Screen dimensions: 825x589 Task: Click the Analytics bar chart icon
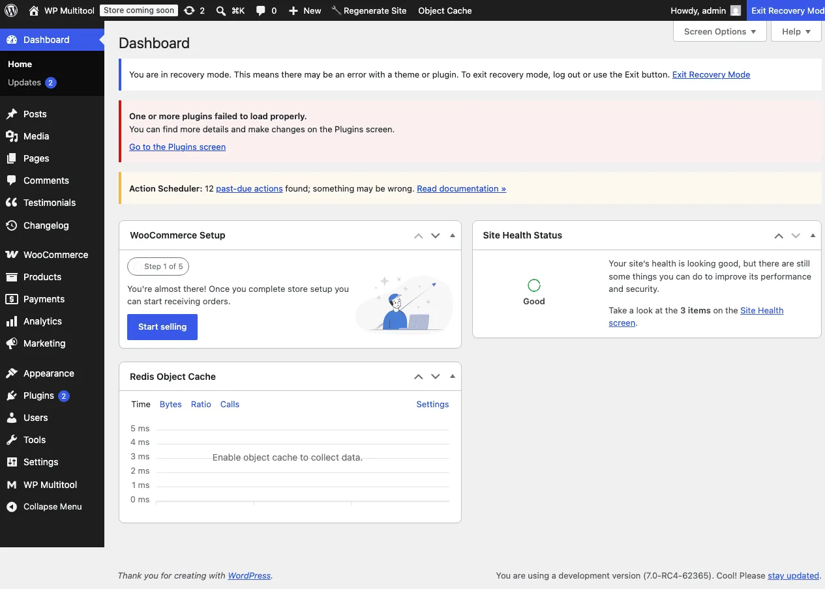click(x=12, y=321)
